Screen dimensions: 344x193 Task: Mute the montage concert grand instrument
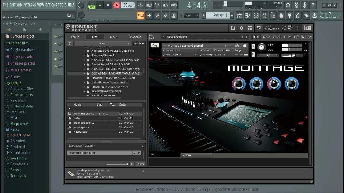tap(253, 54)
